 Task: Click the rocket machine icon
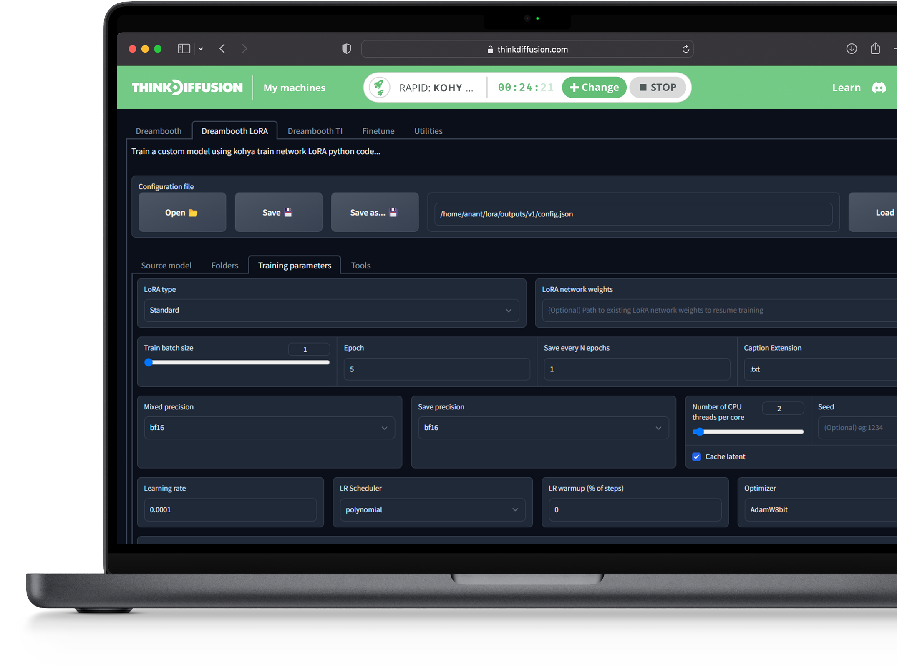point(379,88)
